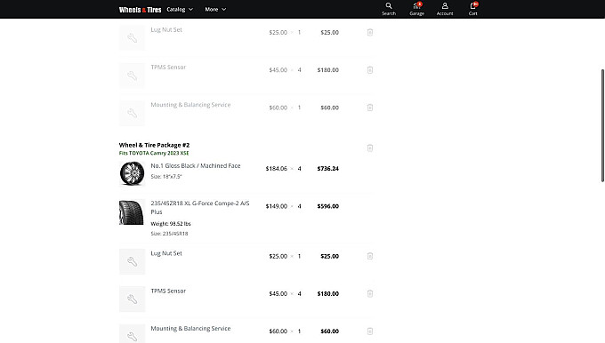Open the Cart icon in header
Screen dimensions: 605x343
pyautogui.click(x=473, y=9)
